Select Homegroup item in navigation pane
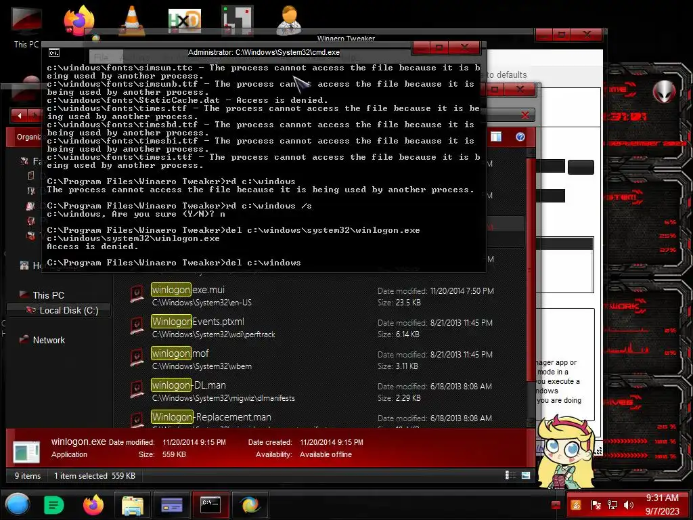Image resolution: width=693 pixels, height=520 pixels. pos(31,265)
